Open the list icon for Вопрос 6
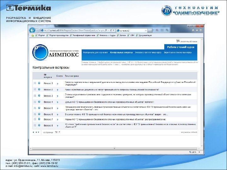 pyautogui.click(x=35, y=114)
